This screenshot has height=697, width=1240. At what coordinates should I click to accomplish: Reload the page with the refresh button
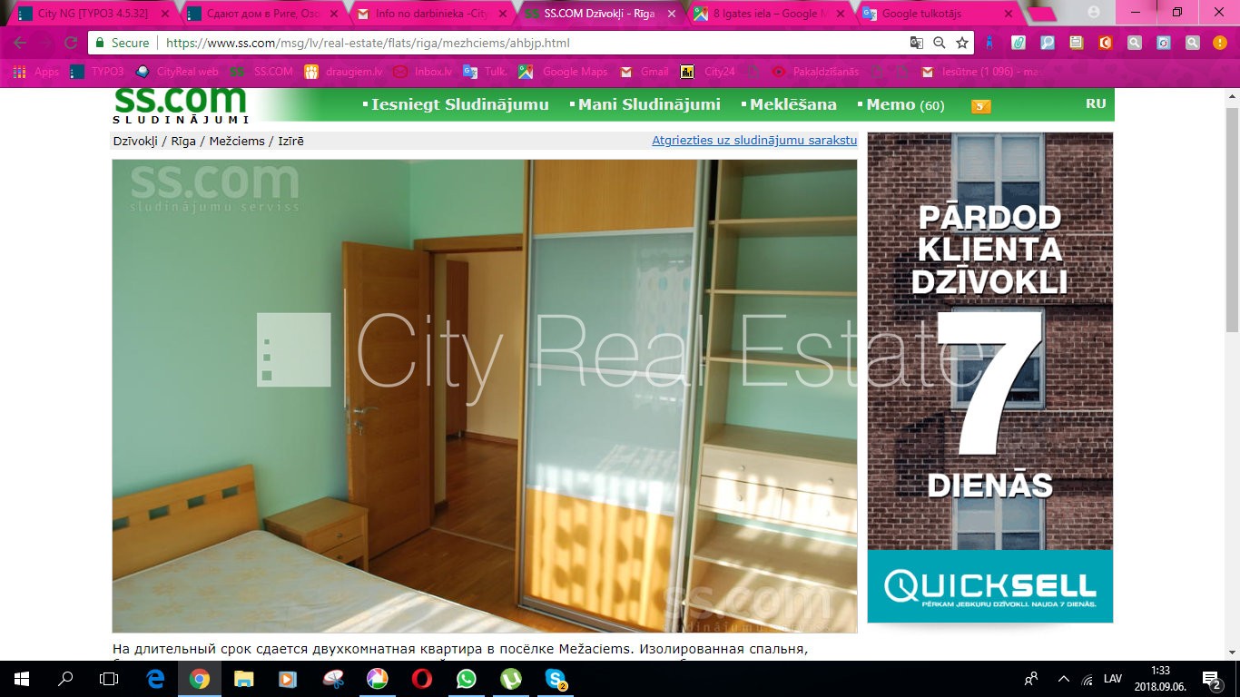click(x=71, y=43)
